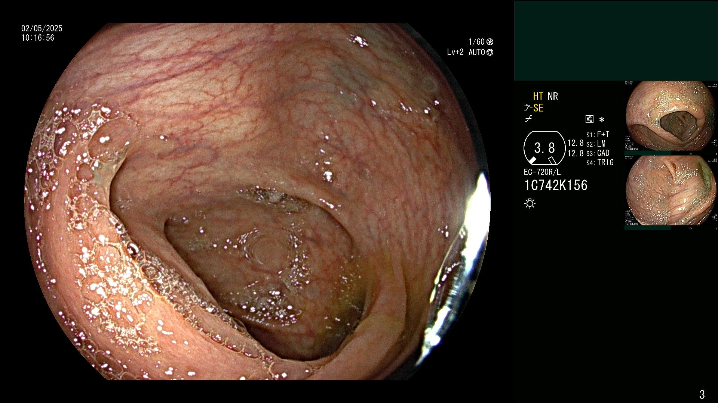This screenshot has width=718, height=403.
Task: Click the shutter speed 1/60 icon
Action: tap(490, 42)
